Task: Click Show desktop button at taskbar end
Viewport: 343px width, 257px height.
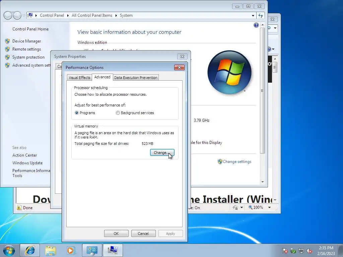Action: (x=341, y=250)
